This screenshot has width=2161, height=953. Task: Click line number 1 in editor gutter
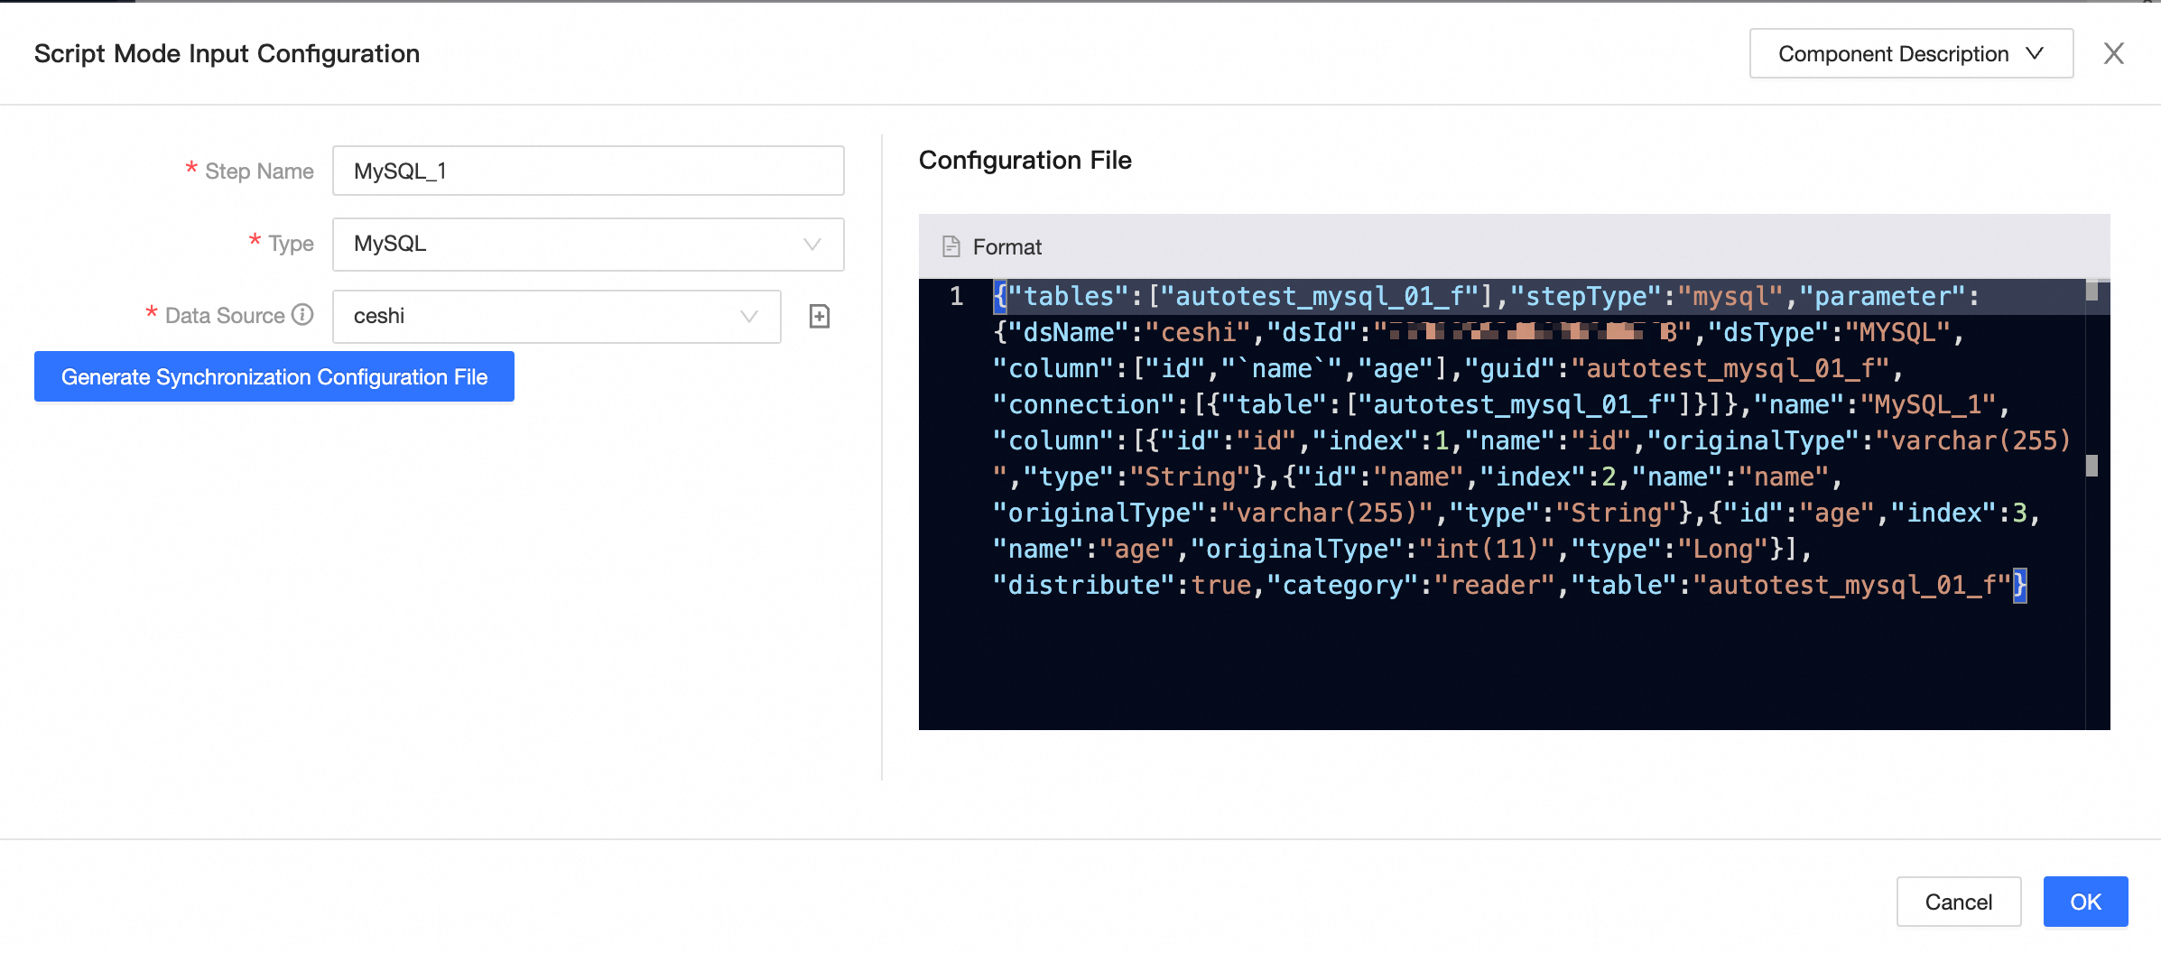[x=956, y=296]
